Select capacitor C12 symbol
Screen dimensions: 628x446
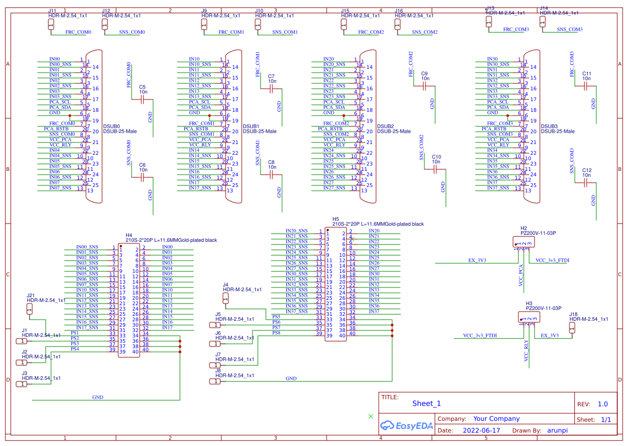586,183
